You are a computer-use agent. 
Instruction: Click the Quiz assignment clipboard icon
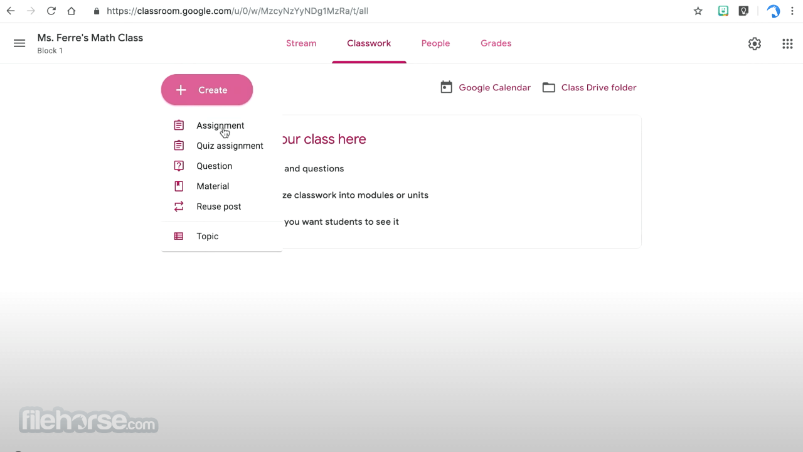click(x=179, y=146)
